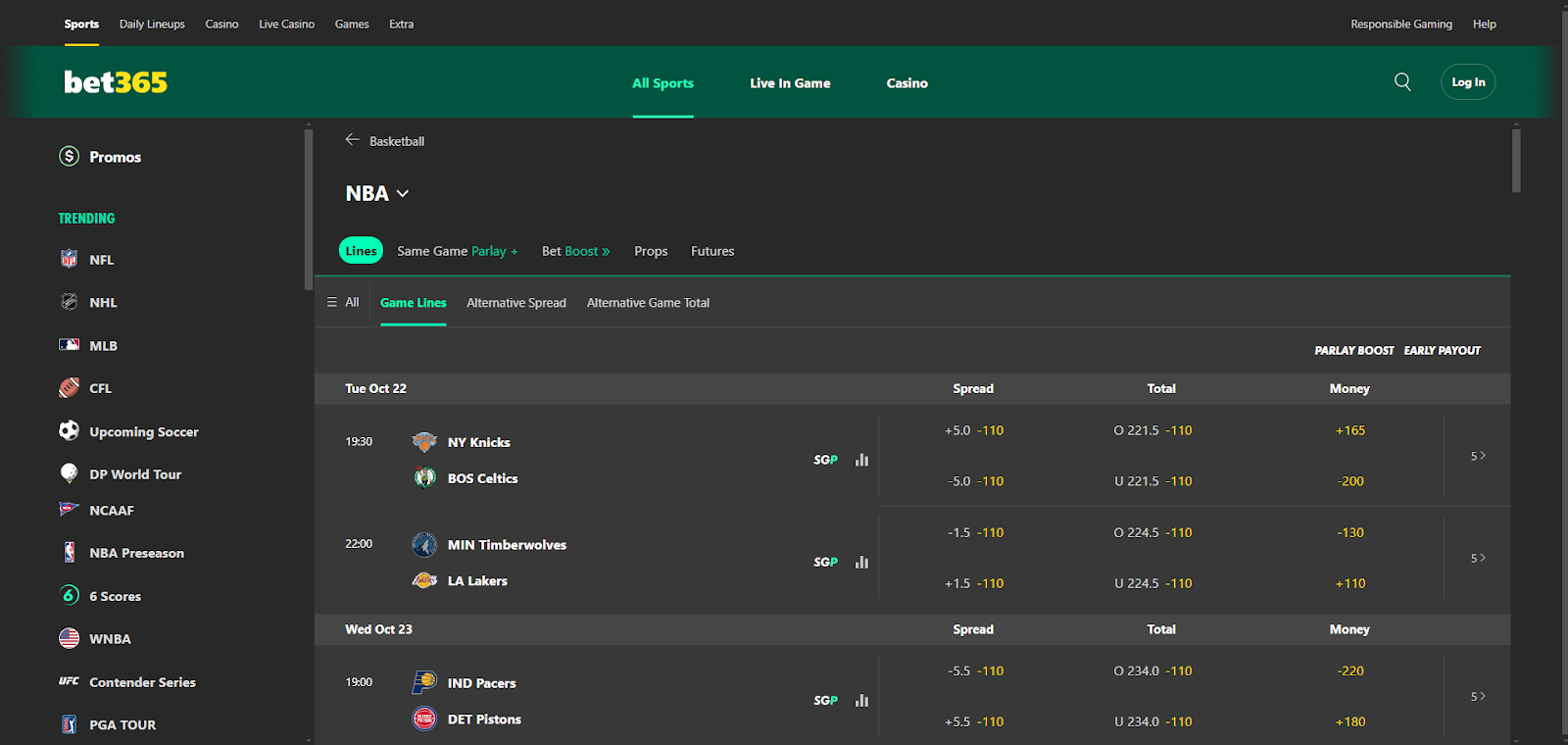Select LA Lakers +110 moneyline
The height and width of the screenshot is (745, 1568).
1350,583
